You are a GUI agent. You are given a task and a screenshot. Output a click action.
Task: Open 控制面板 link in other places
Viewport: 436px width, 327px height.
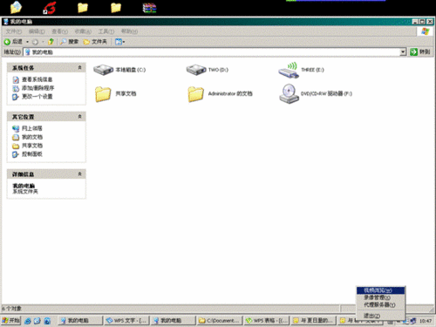click(x=32, y=154)
